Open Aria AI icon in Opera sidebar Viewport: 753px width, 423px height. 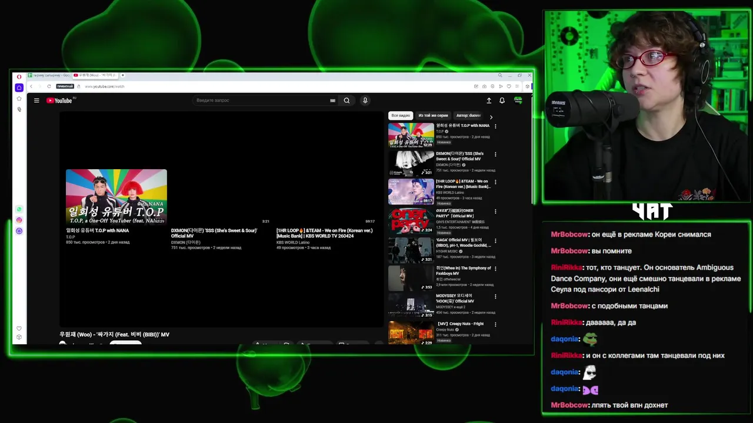[19, 231]
